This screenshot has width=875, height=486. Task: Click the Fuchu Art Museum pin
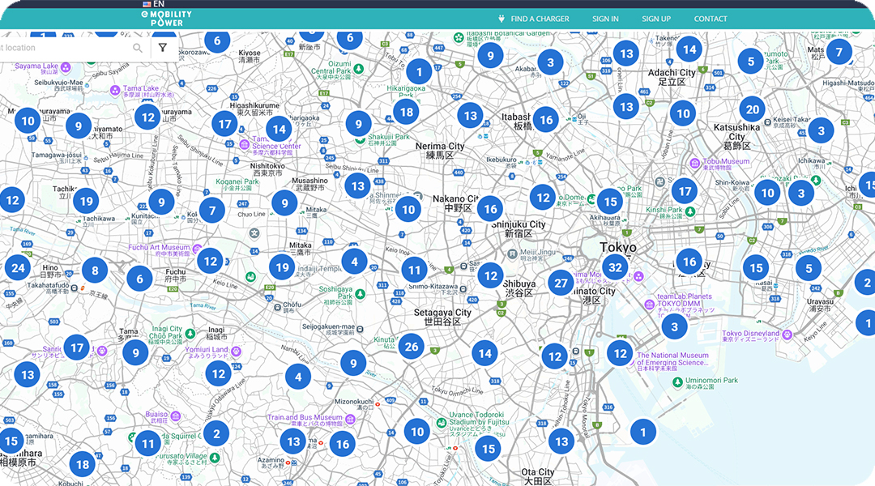pos(197,248)
